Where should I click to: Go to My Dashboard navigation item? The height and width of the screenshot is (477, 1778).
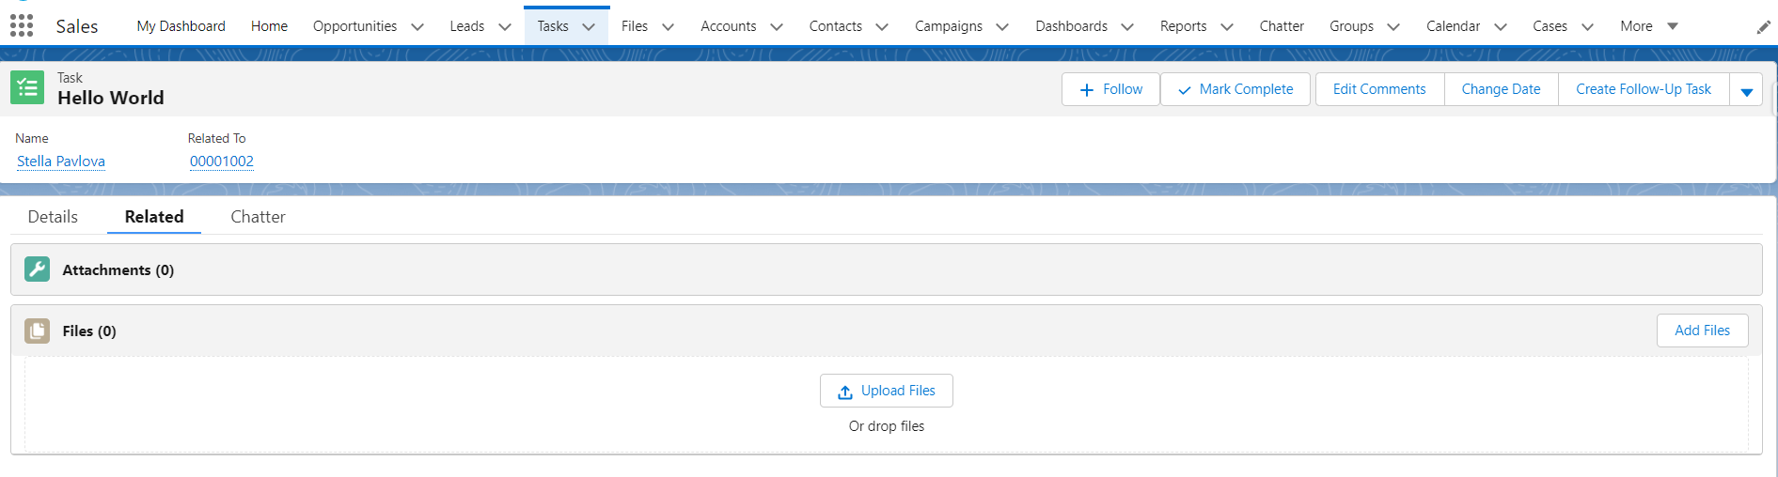click(x=181, y=26)
